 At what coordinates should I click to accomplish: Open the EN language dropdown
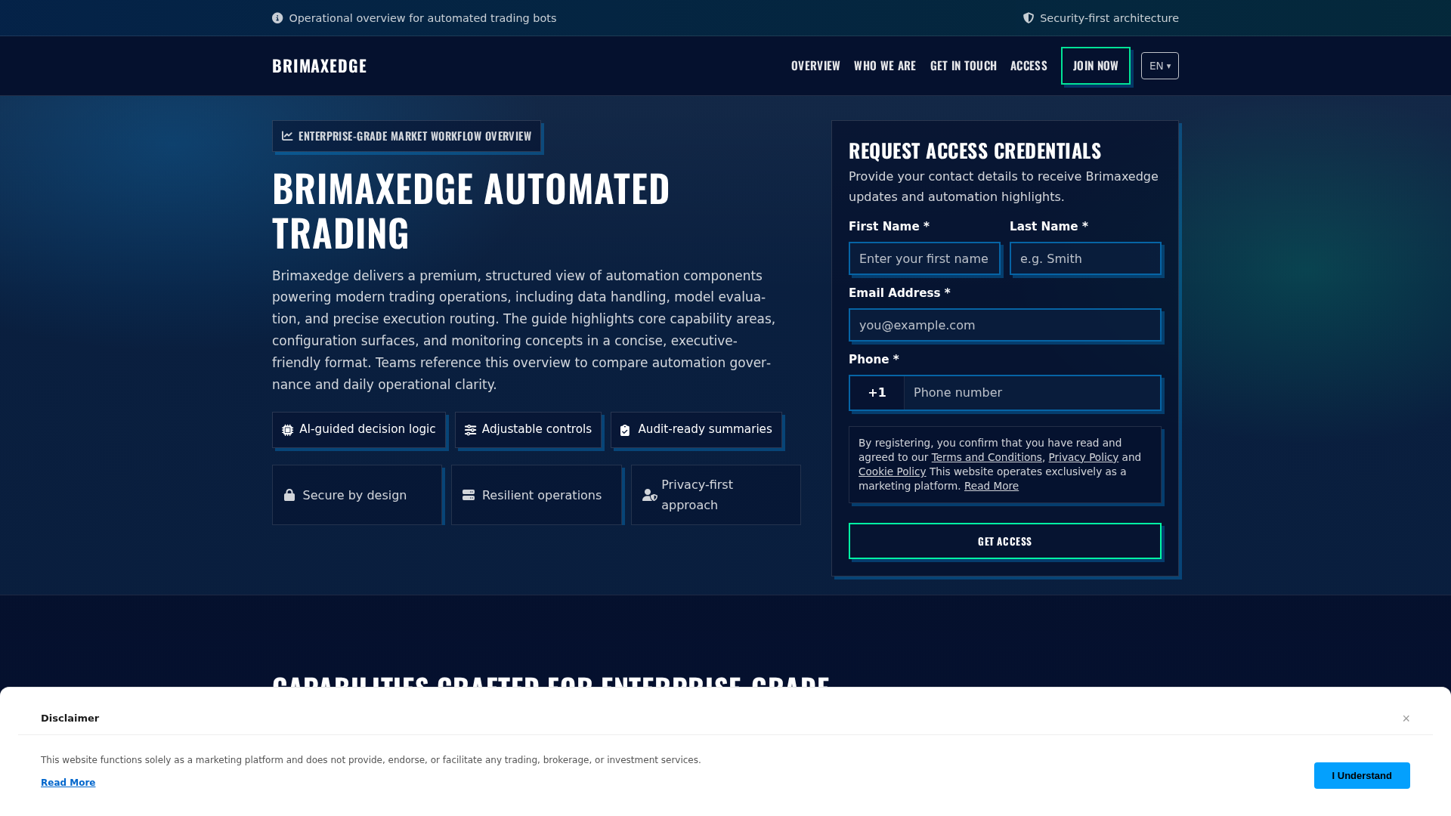click(x=1160, y=66)
